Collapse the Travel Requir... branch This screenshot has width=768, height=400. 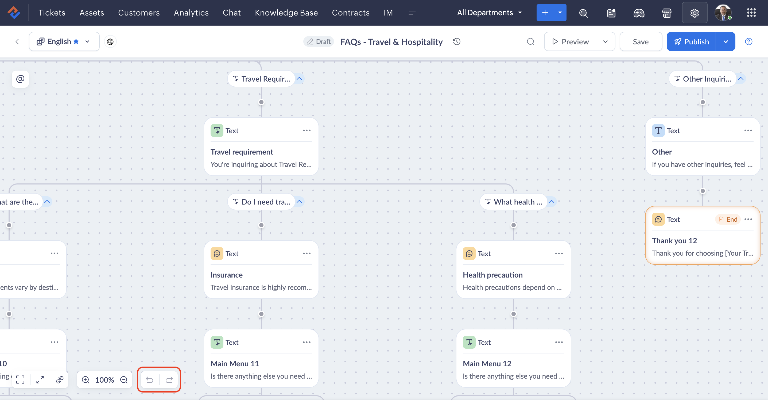point(299,79)
